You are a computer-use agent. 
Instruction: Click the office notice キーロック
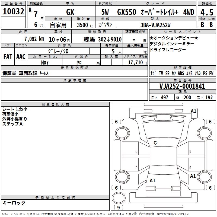14,203
